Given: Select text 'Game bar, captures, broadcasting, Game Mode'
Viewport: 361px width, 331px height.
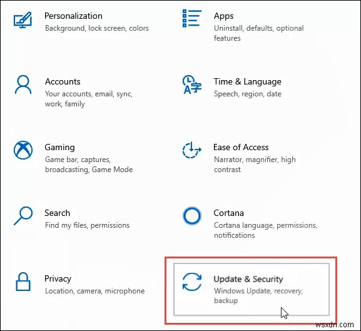Looking at the screenshot, I should [x=89, y=165].
